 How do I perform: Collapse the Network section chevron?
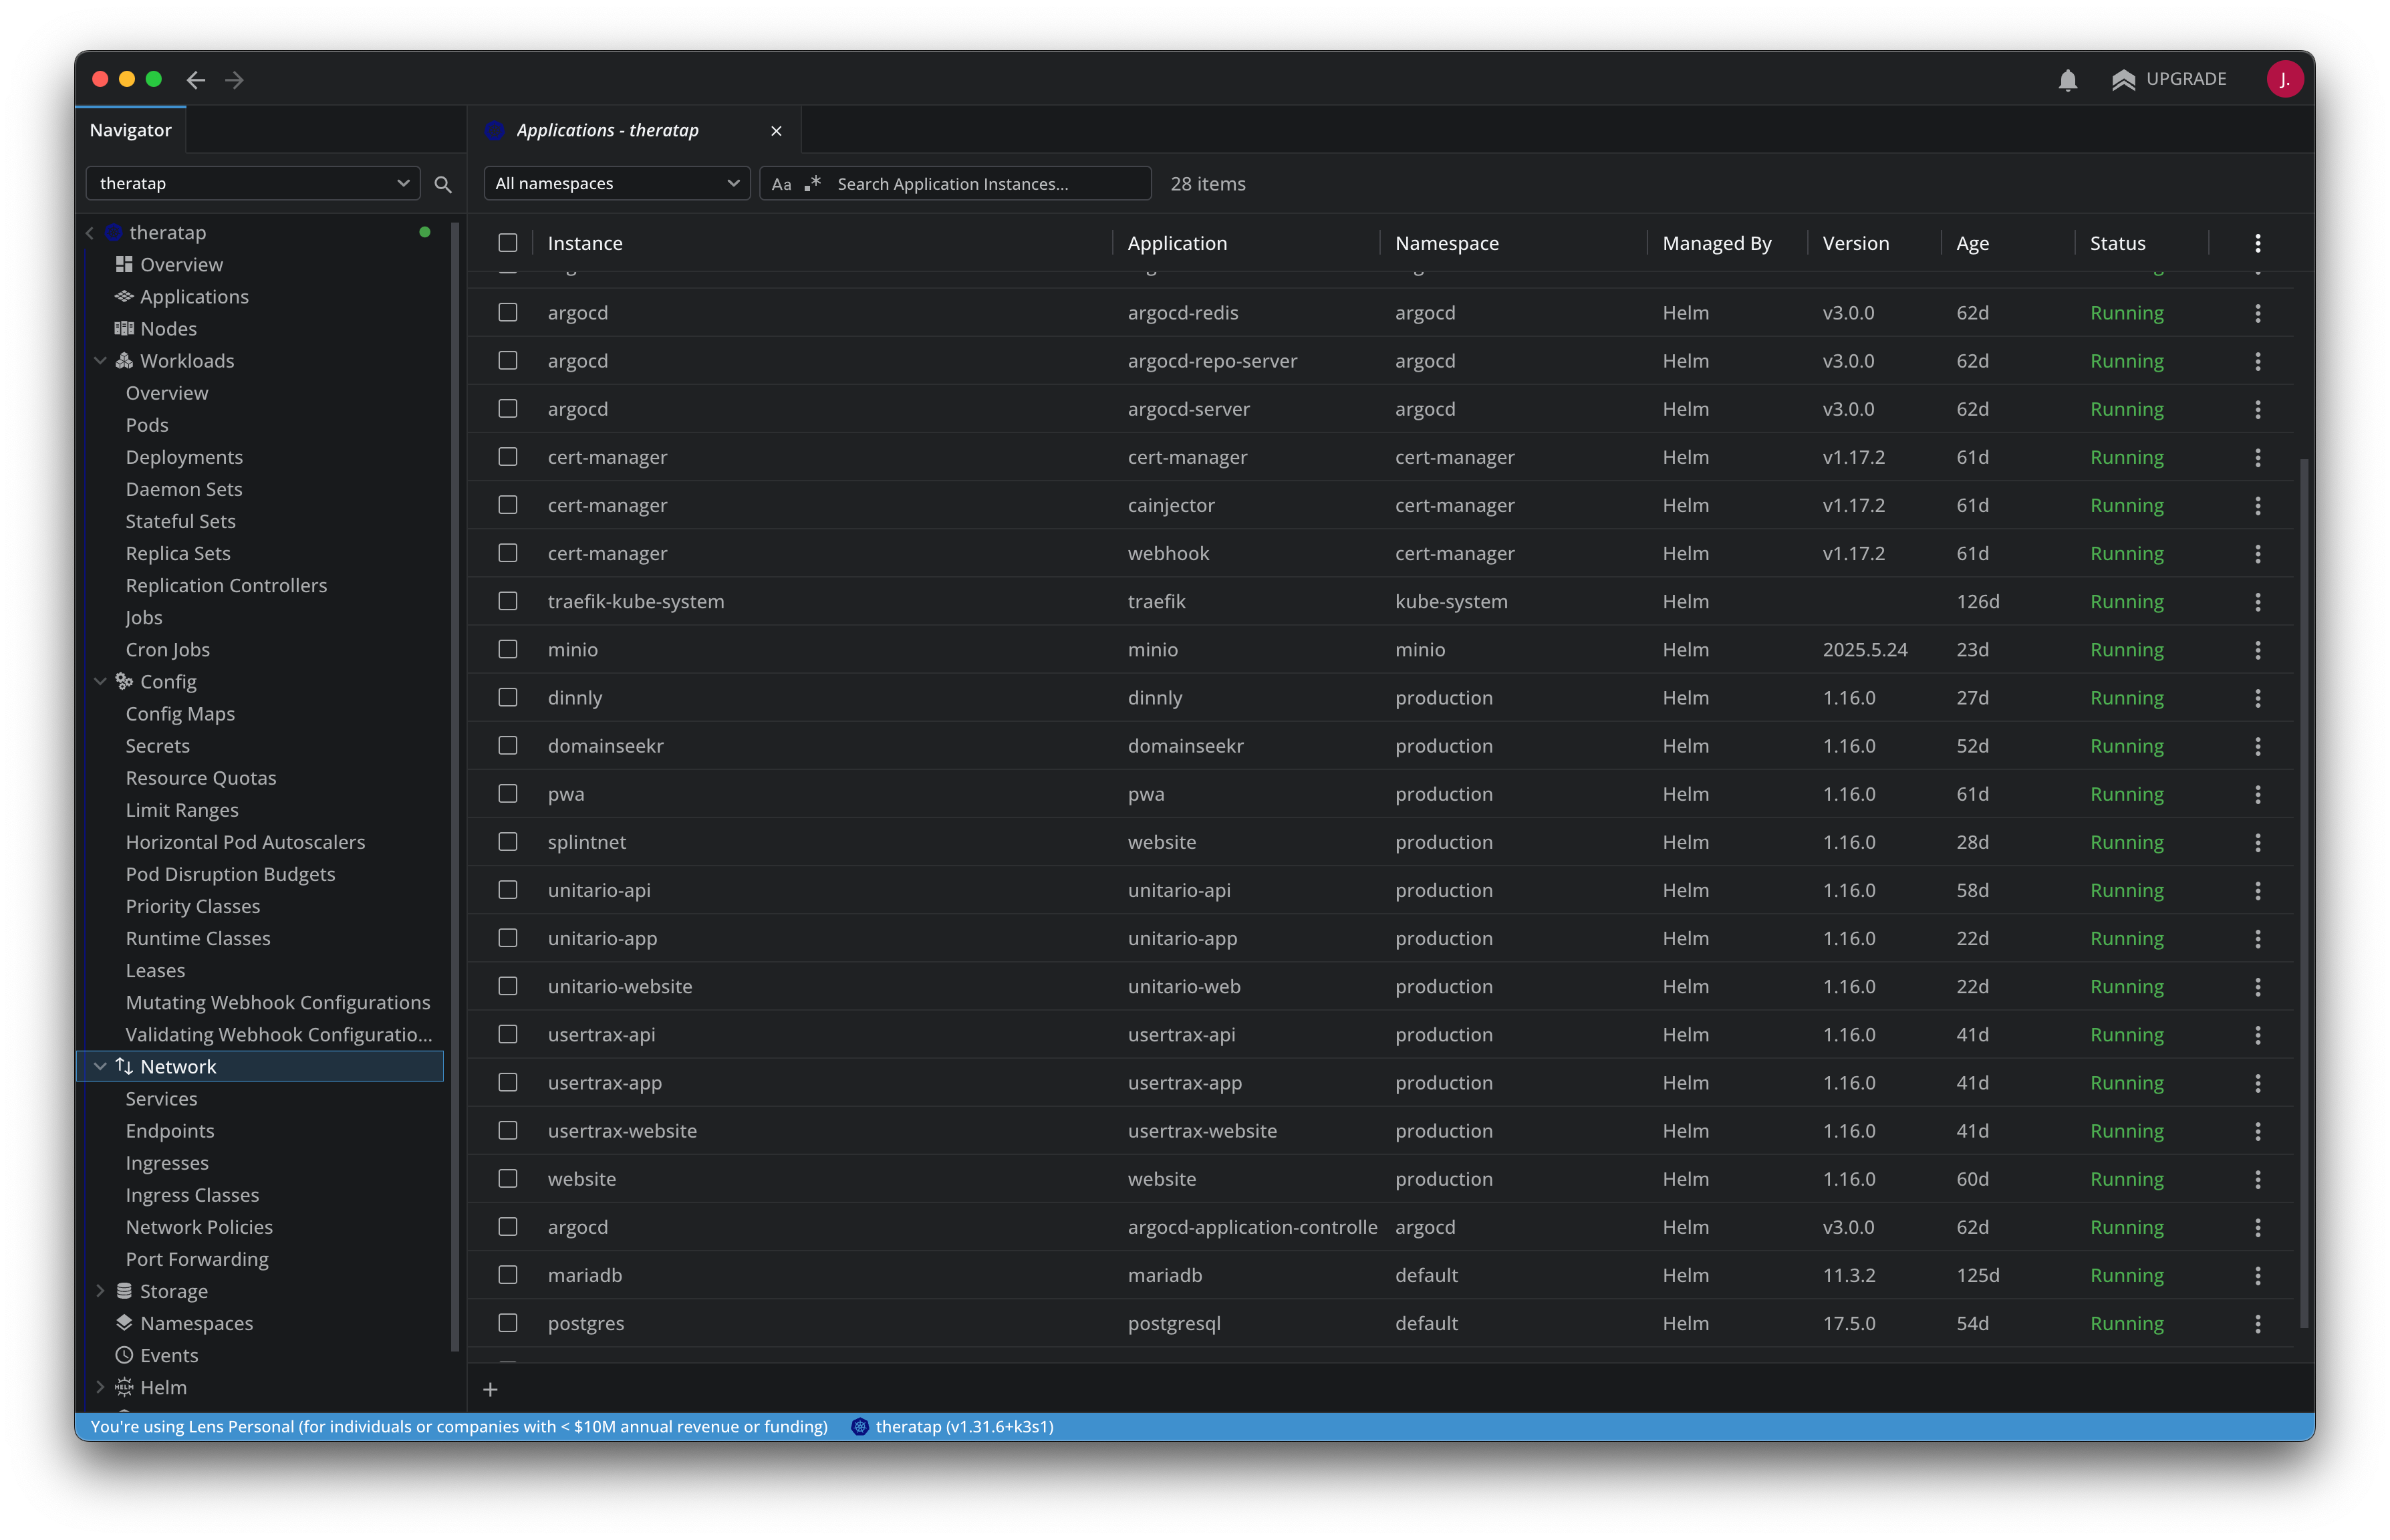coord(100,1066)
